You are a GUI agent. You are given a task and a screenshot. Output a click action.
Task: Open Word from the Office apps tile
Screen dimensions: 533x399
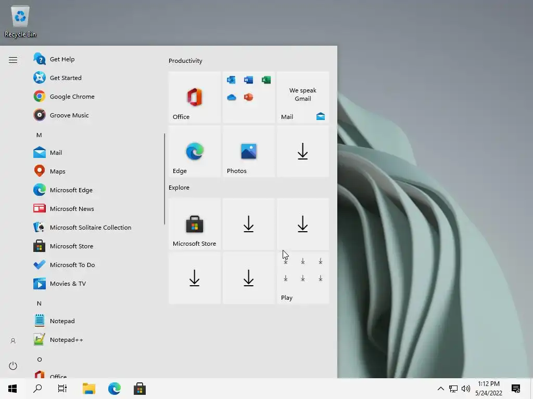[x=248, y=79]
